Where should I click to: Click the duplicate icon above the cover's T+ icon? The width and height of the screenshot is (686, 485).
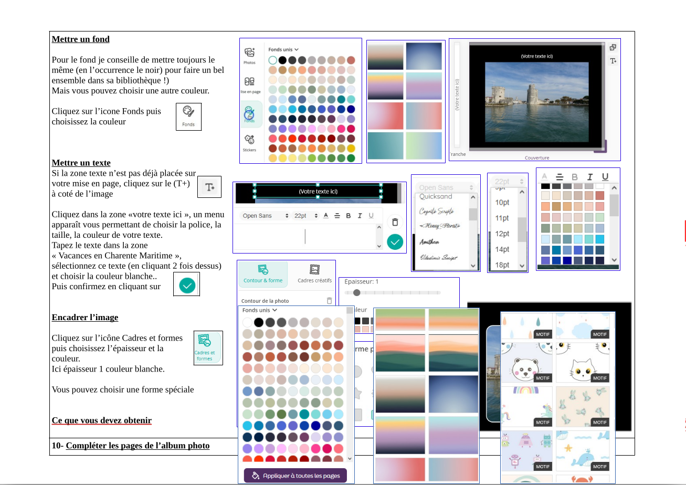point(613,47)
